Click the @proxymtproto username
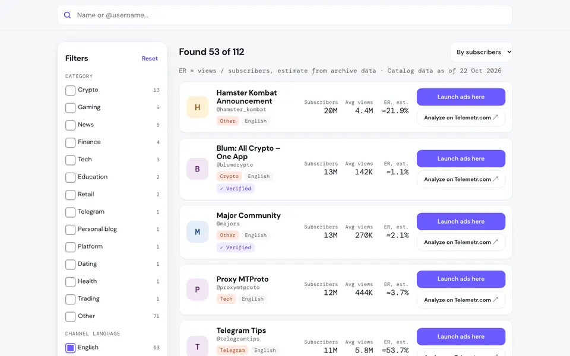Viewport: 570px width, 356px height. [x=238, y=287]
